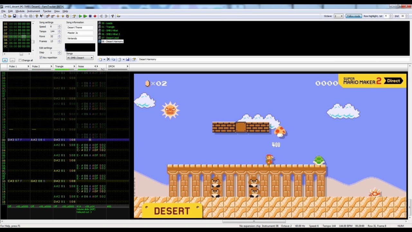Screen dimensions: 412x232
Task: Click plus button to increase pattern
Action: point(5,60)
